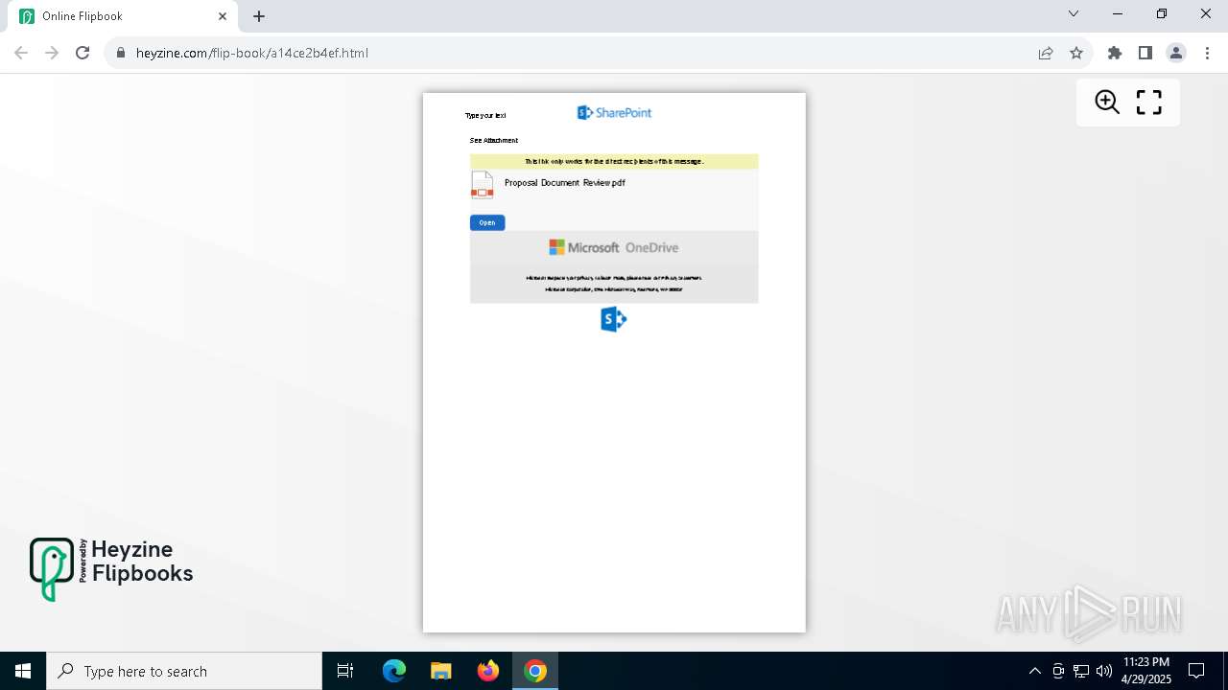Launch Microsoft Edge from taskbar

click(x=394, y=671)
